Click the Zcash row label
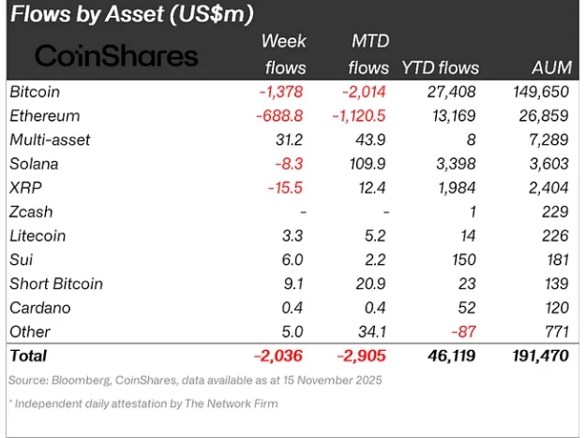The width and height of the screenshot is (586, 438). (32, 212)
